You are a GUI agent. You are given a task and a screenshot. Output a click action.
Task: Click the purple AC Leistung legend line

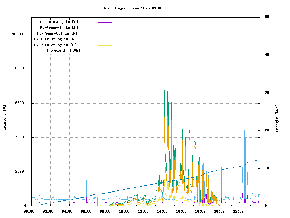tap(105, 22)
